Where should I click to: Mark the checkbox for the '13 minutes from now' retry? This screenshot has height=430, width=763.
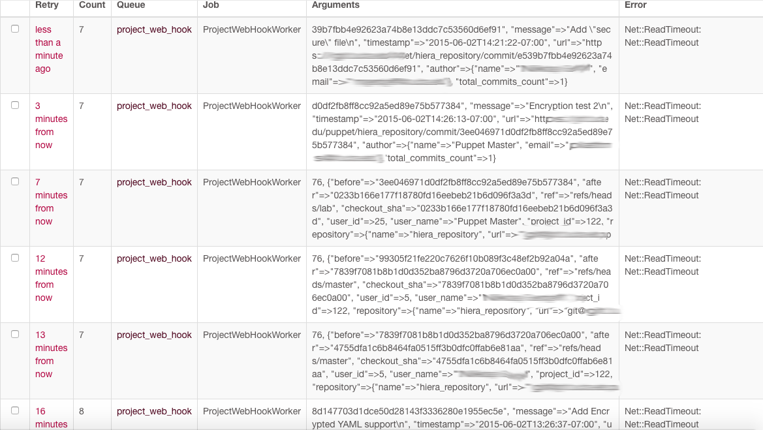point(15,334)
